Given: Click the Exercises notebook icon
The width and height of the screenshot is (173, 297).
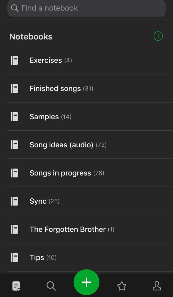Looking at the screenshot, I should click(x=15, y=60).
